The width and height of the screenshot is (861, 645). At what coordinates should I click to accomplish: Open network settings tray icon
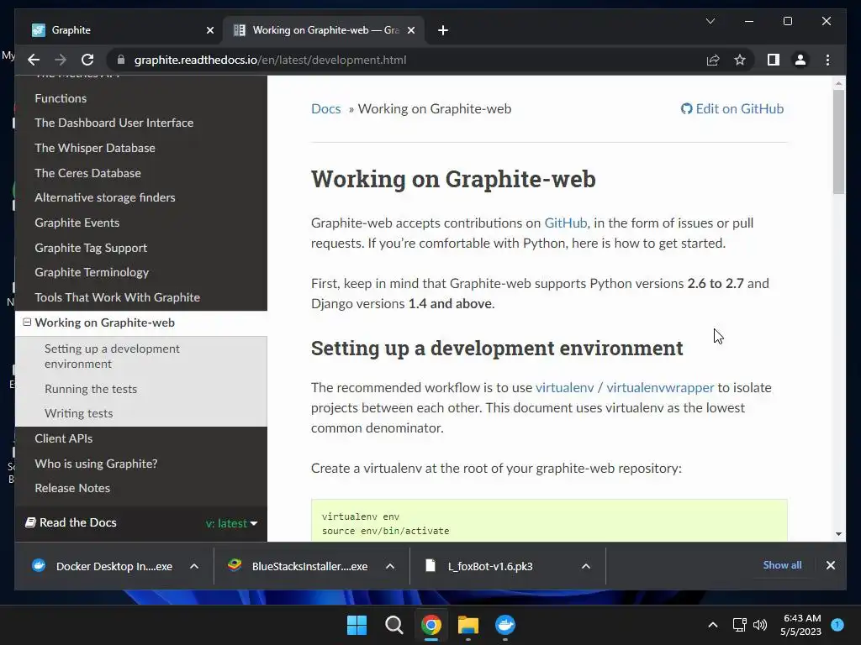[740, 625]
